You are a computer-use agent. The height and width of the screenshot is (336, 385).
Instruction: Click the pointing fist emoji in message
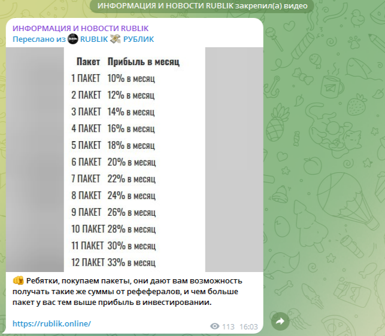[18, 280]
